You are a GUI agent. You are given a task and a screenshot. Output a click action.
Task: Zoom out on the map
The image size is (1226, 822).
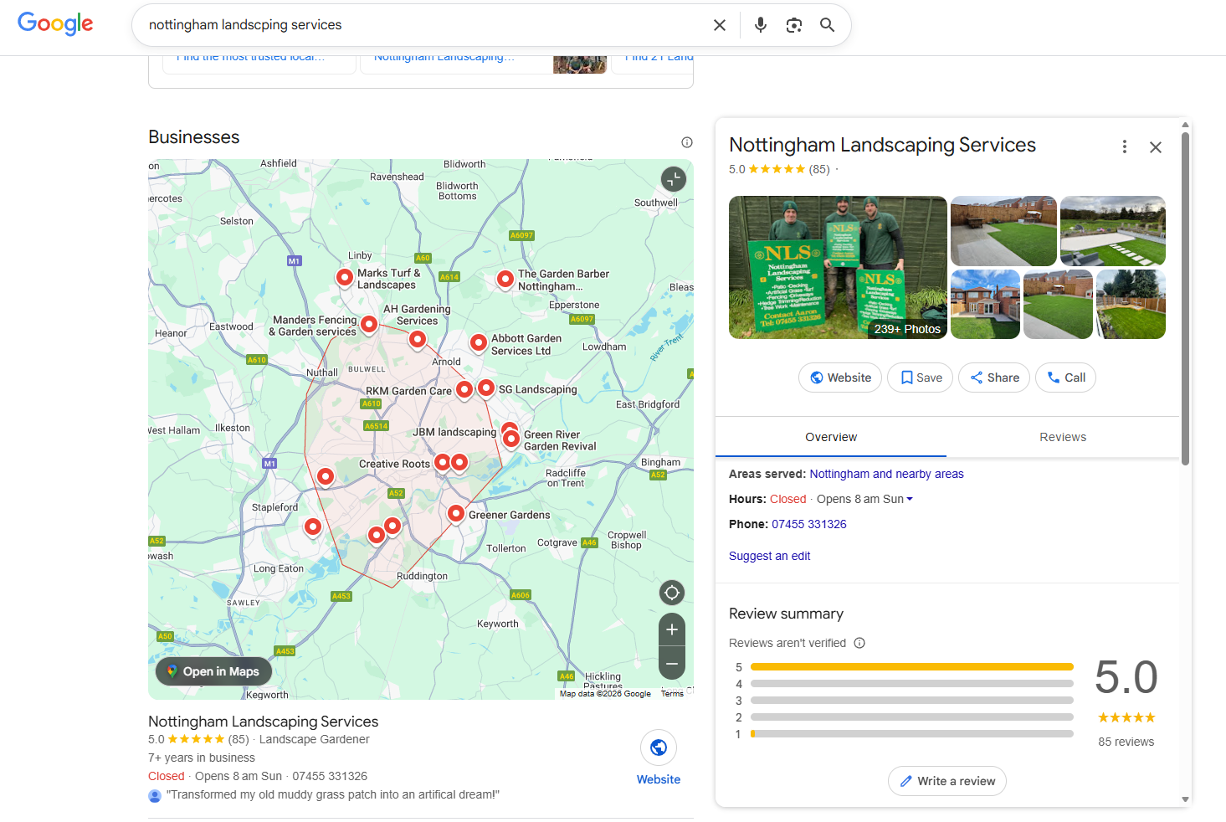671,663
